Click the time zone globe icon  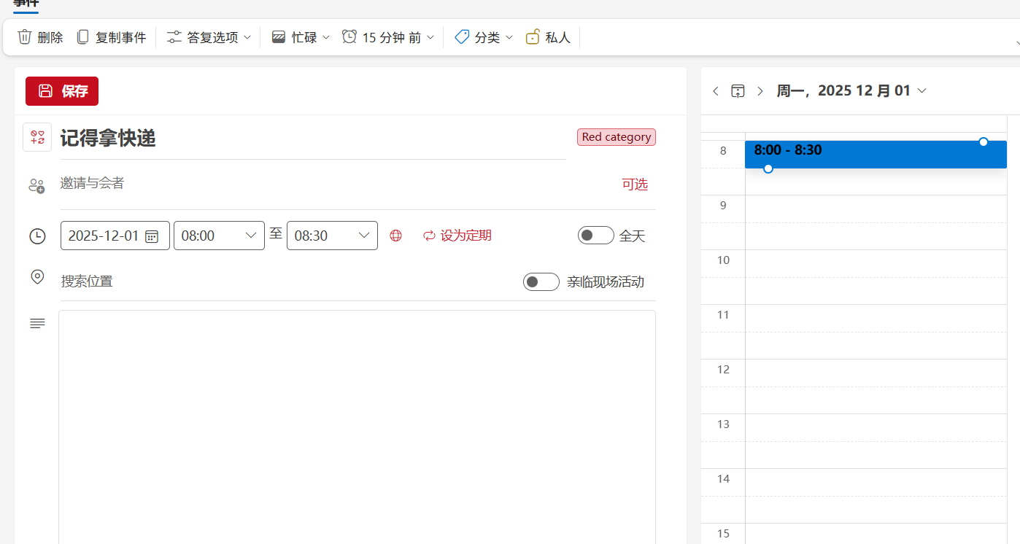pos(395,236)
